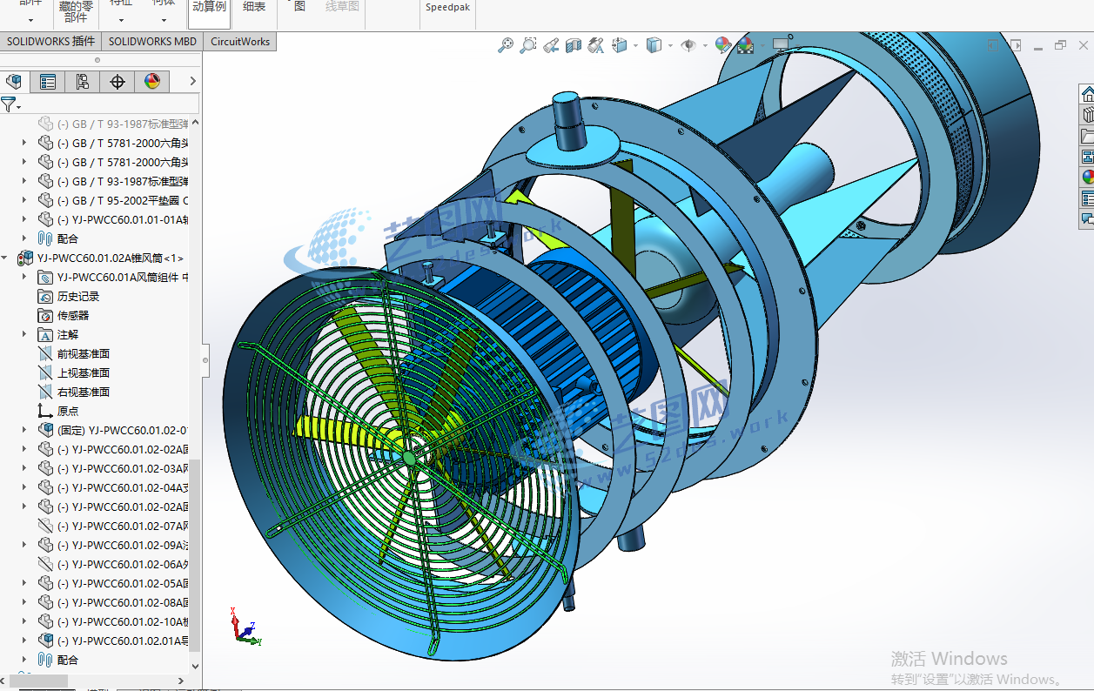Select the SOLIDWORKS MBD tab

[x=152, y=41]
